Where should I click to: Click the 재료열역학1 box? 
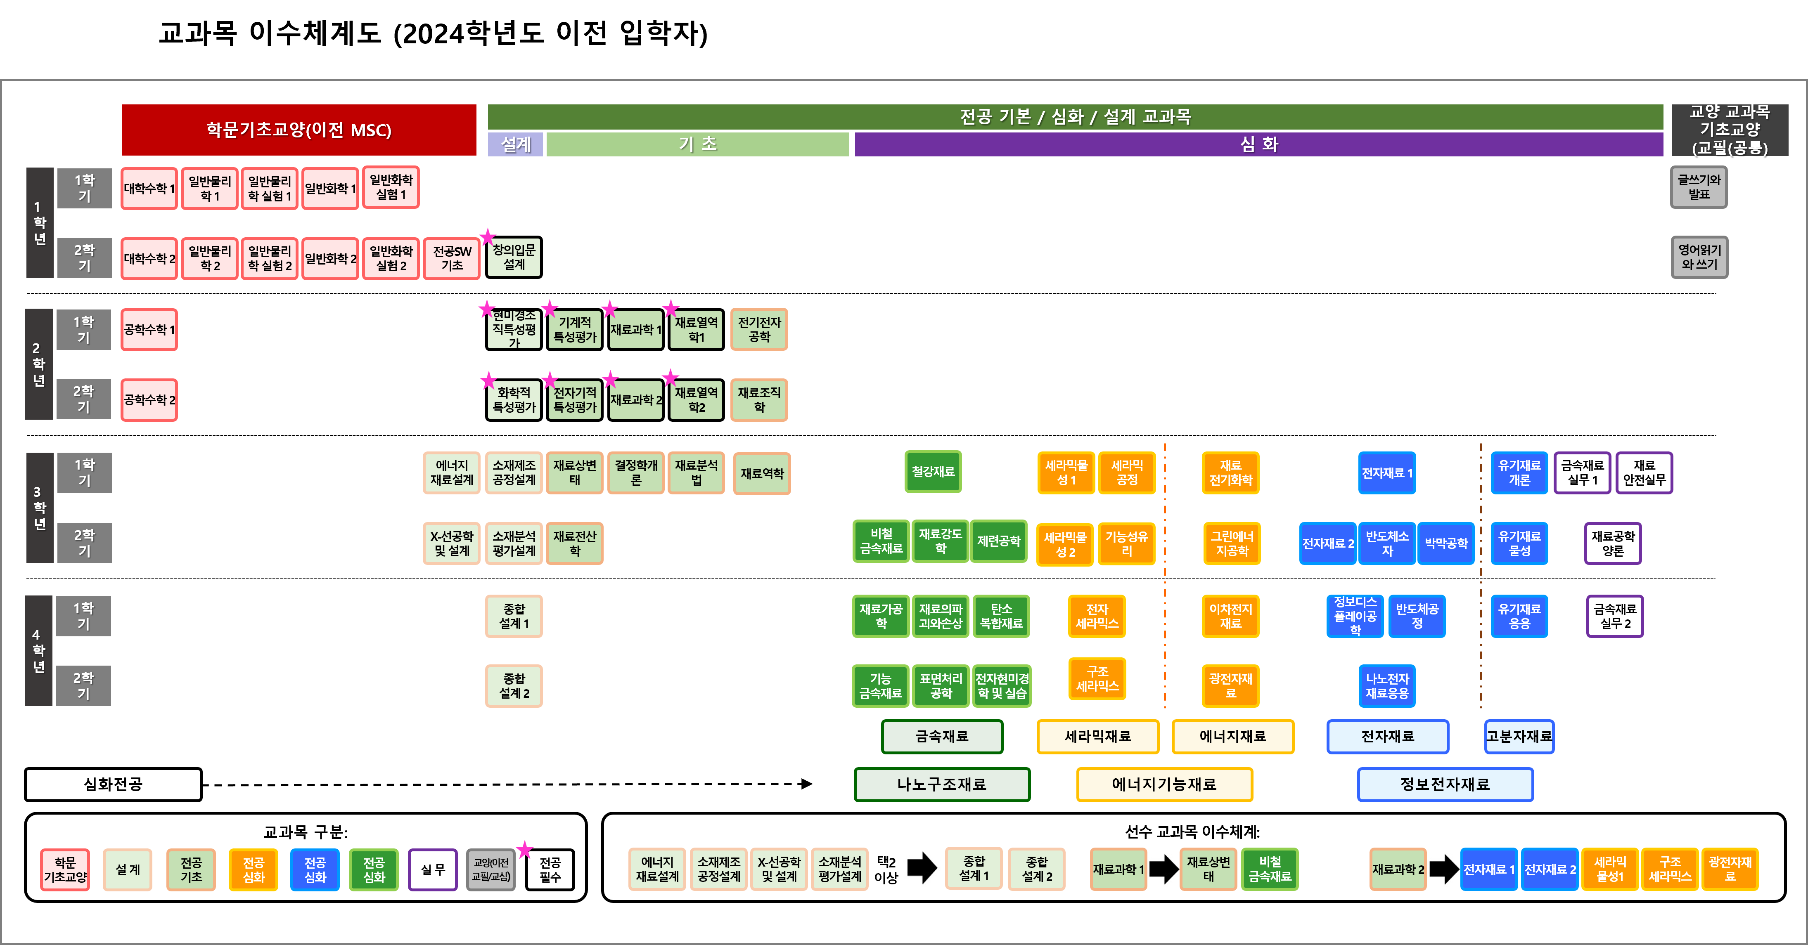[x=696, y=330]
